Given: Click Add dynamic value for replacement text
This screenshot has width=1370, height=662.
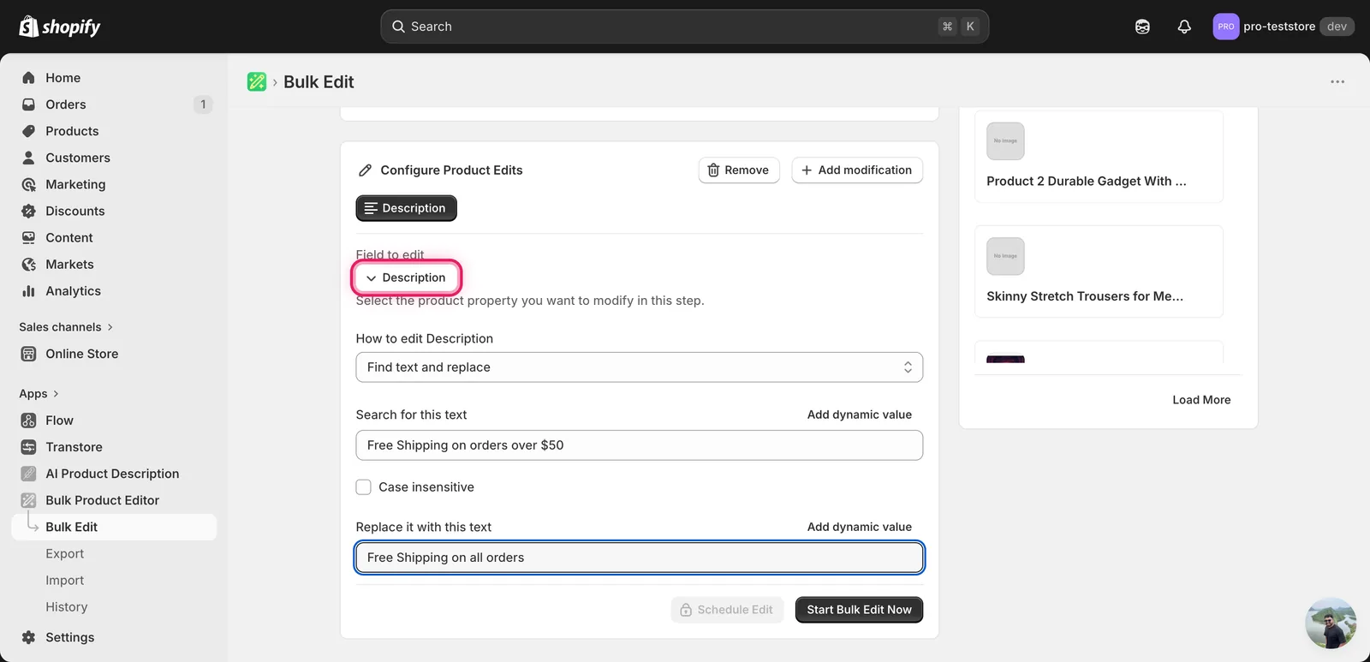Looking at the screenshot, I should [x=860, y=527].
